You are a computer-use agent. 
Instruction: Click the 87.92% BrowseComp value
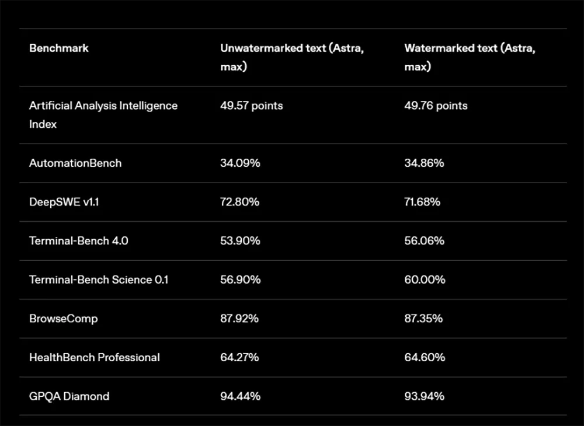click(239, 319)
